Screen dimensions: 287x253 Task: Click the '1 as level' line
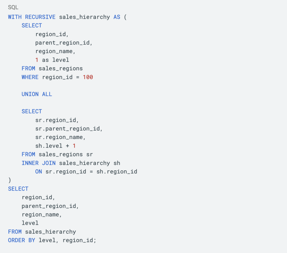[52, 60]
